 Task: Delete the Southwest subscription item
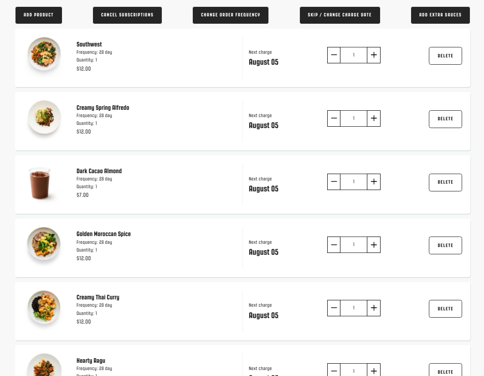pos(445,56)
